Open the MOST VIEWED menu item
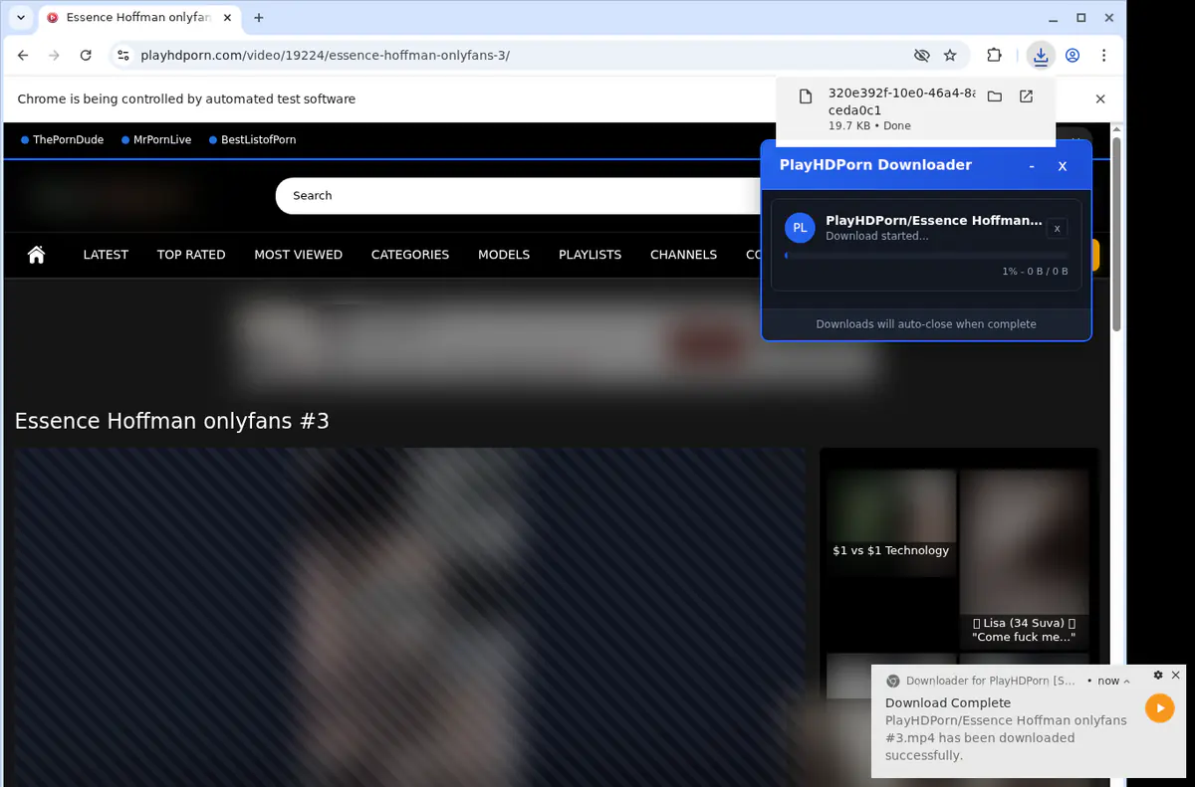1195x787 pixels. (x=298, y=255)
